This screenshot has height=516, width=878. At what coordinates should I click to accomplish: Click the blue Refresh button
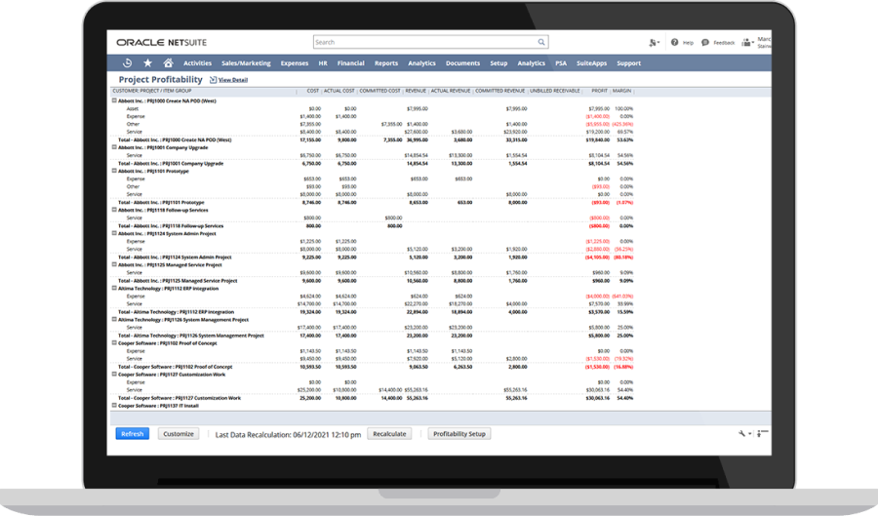point(133,434)
